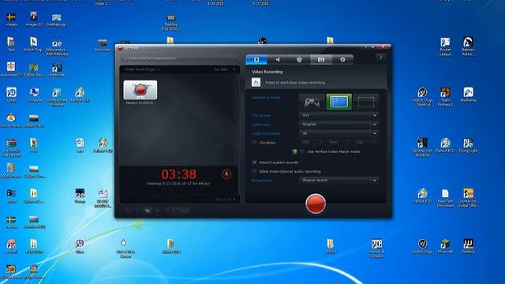
Task: Open the recordings sort by date dropdown
Action: 225,69
